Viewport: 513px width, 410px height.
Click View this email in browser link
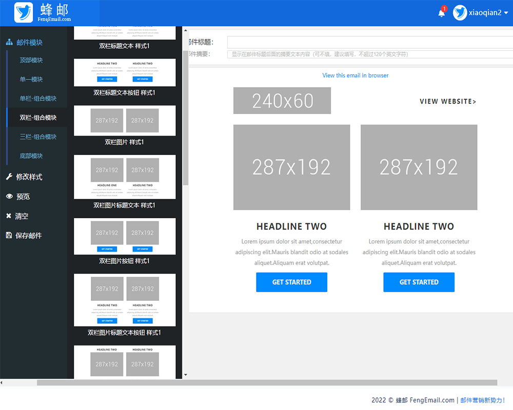[355, 75]
